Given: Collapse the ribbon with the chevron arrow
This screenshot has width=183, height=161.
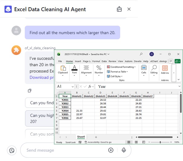Looking at the screenshot, I should (x=178, y=79).
